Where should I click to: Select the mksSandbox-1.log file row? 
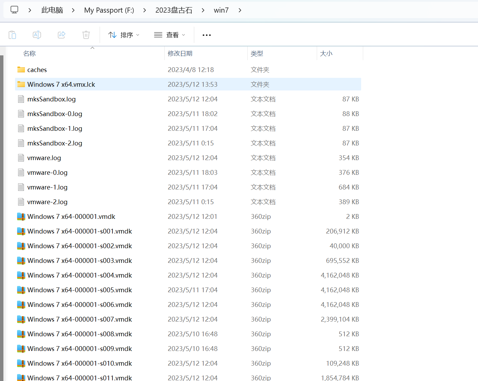55,128
